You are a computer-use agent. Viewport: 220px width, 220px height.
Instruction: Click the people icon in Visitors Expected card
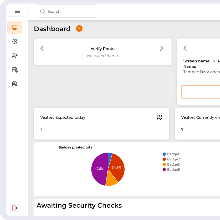click(x=159, y=118)
